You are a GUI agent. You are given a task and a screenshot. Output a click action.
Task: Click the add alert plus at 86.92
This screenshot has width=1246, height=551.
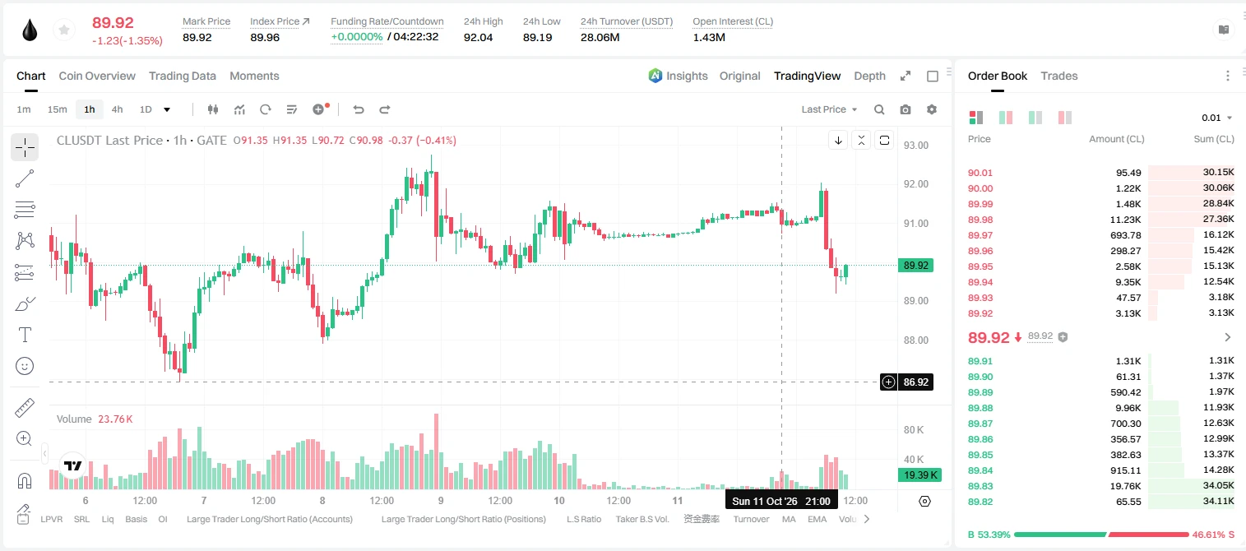(888, 382)
